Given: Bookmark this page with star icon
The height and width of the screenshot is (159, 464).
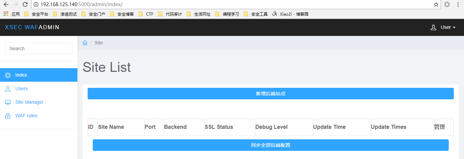Looking at the screenshot, I should pyautogui.click(x=436, y=4).
